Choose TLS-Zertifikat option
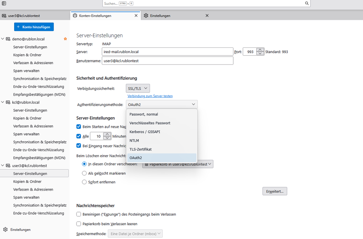363x239 pixels. click(162, 149)
